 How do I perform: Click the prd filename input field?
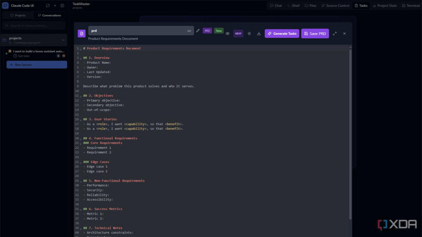click(137, 31)
